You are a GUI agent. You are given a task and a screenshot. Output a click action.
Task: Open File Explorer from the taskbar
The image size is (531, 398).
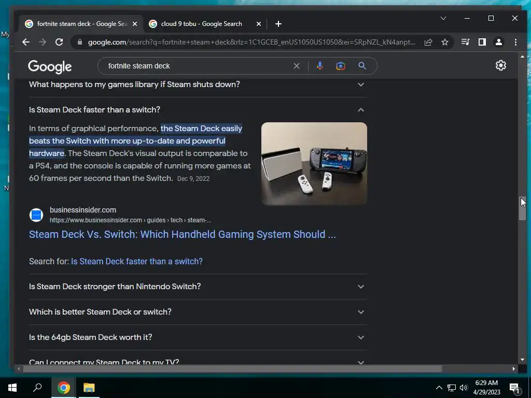(x=89, y=388)
